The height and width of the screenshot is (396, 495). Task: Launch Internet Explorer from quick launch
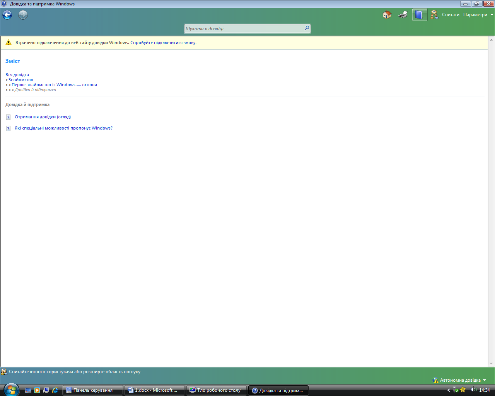pos(55,390)
